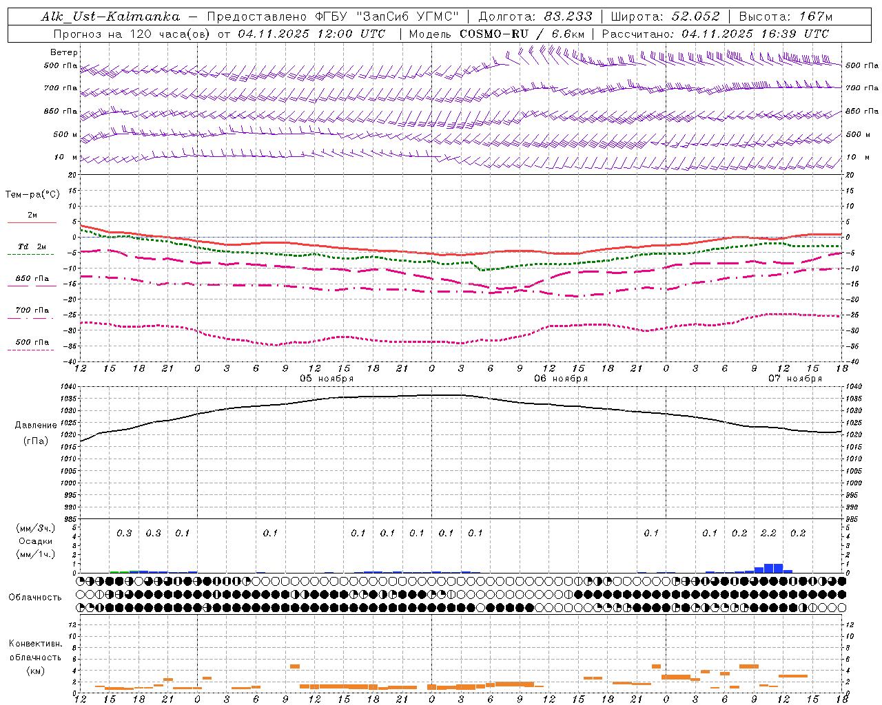Click the (км) units label
The height and width of the screenshot is (705, 882).
point(36,671)
